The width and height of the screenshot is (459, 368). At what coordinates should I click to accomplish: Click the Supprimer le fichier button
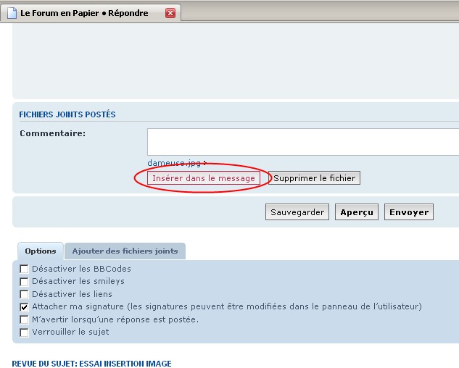point(314,177)
